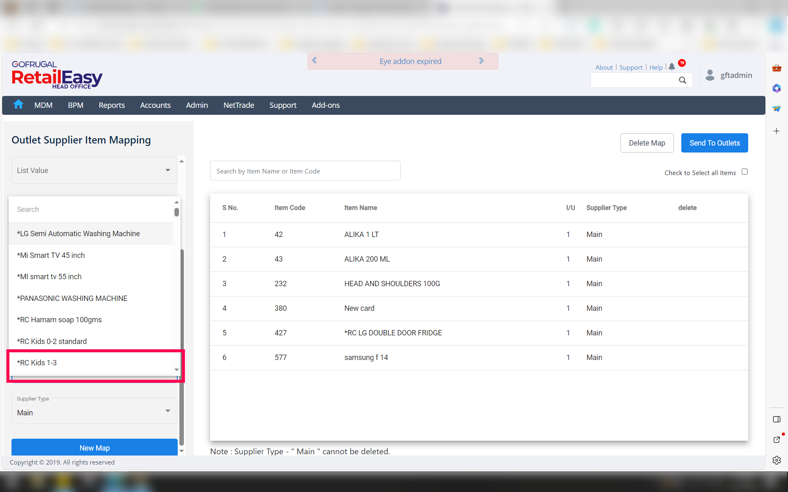Open the MDM menu
788x492 pixels.
(43, 105)
